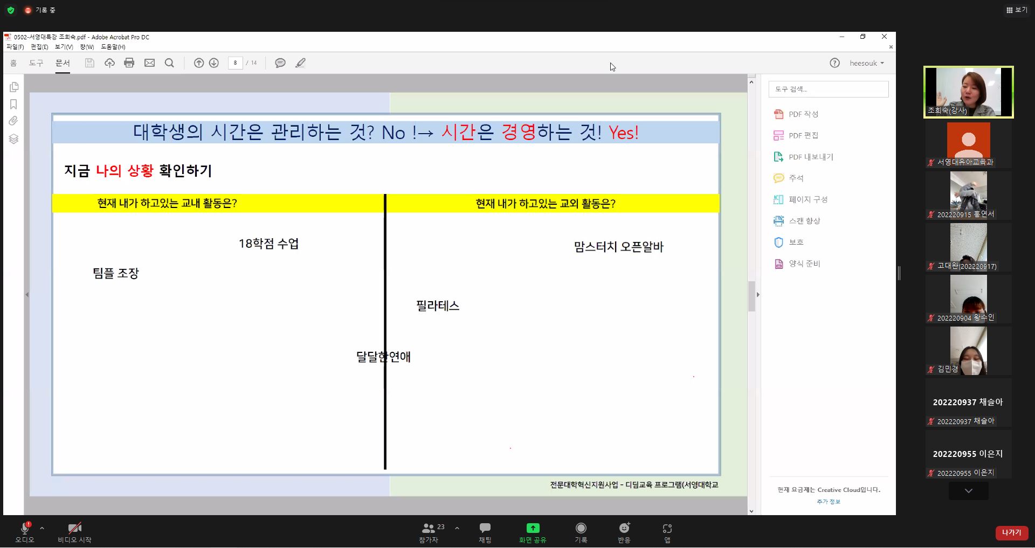This screenshot has width=1035, height=548.
Task: Show more participants with down chevron
Action: click(968, 491)
